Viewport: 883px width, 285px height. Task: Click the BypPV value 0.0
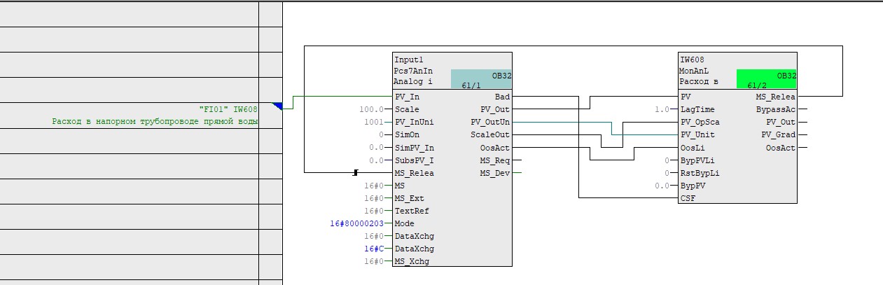(x=662, y=186)
